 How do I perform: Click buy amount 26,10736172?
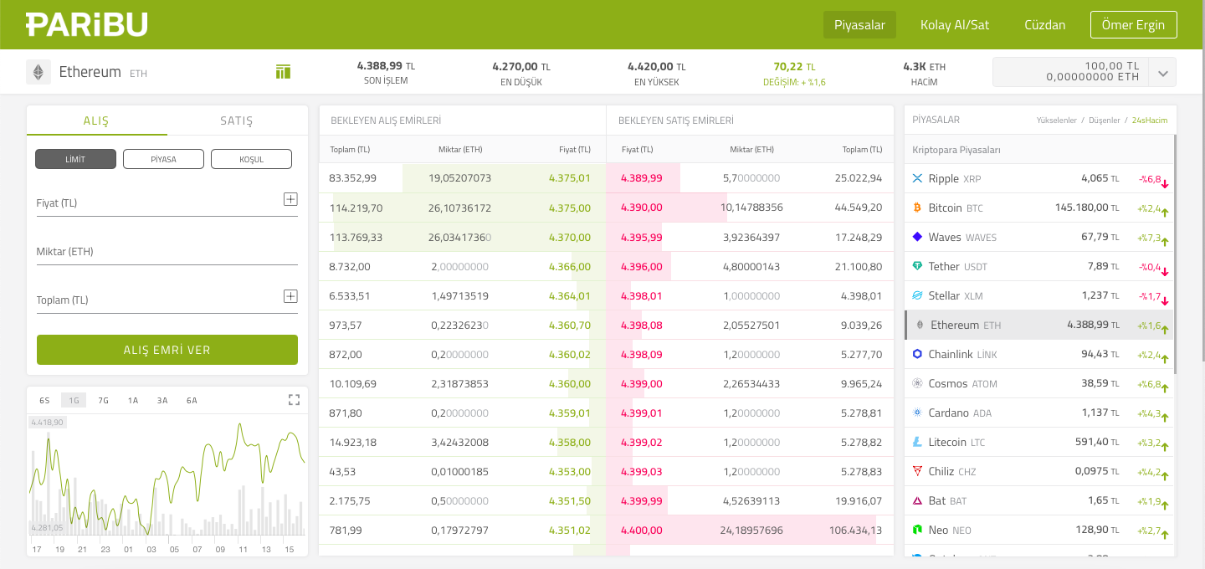click(459, 208)
